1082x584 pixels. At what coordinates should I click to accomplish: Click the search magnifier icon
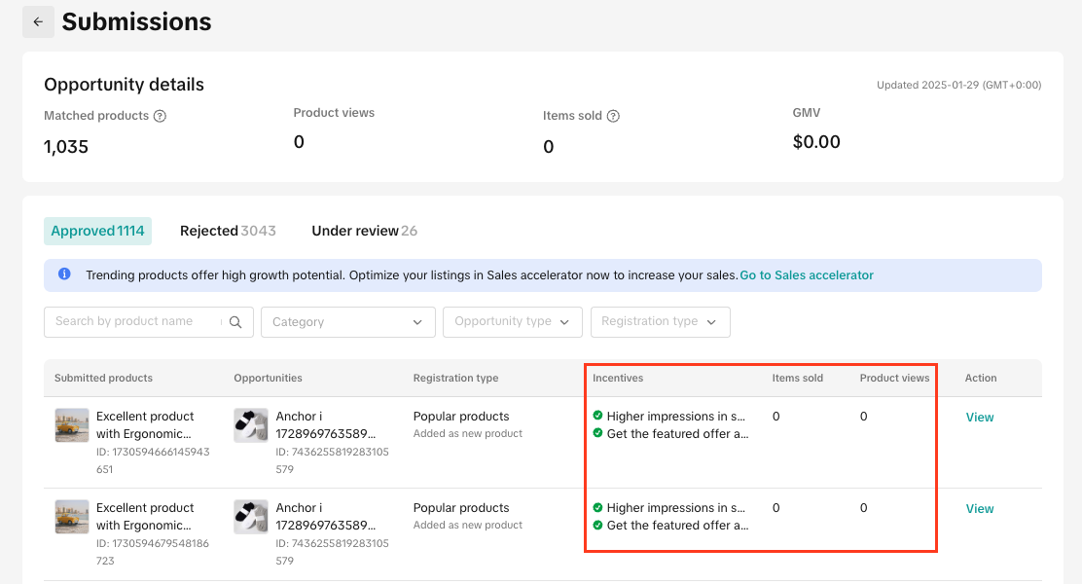(x=235, y=322)
